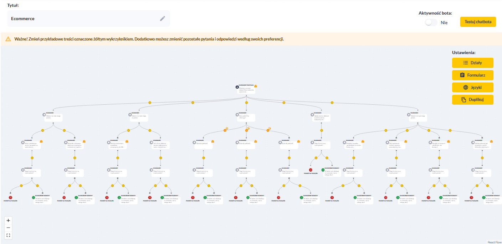Zoom in on the flow canvas
This screenshot has width=502, height=244.
(x=9, y=220)
